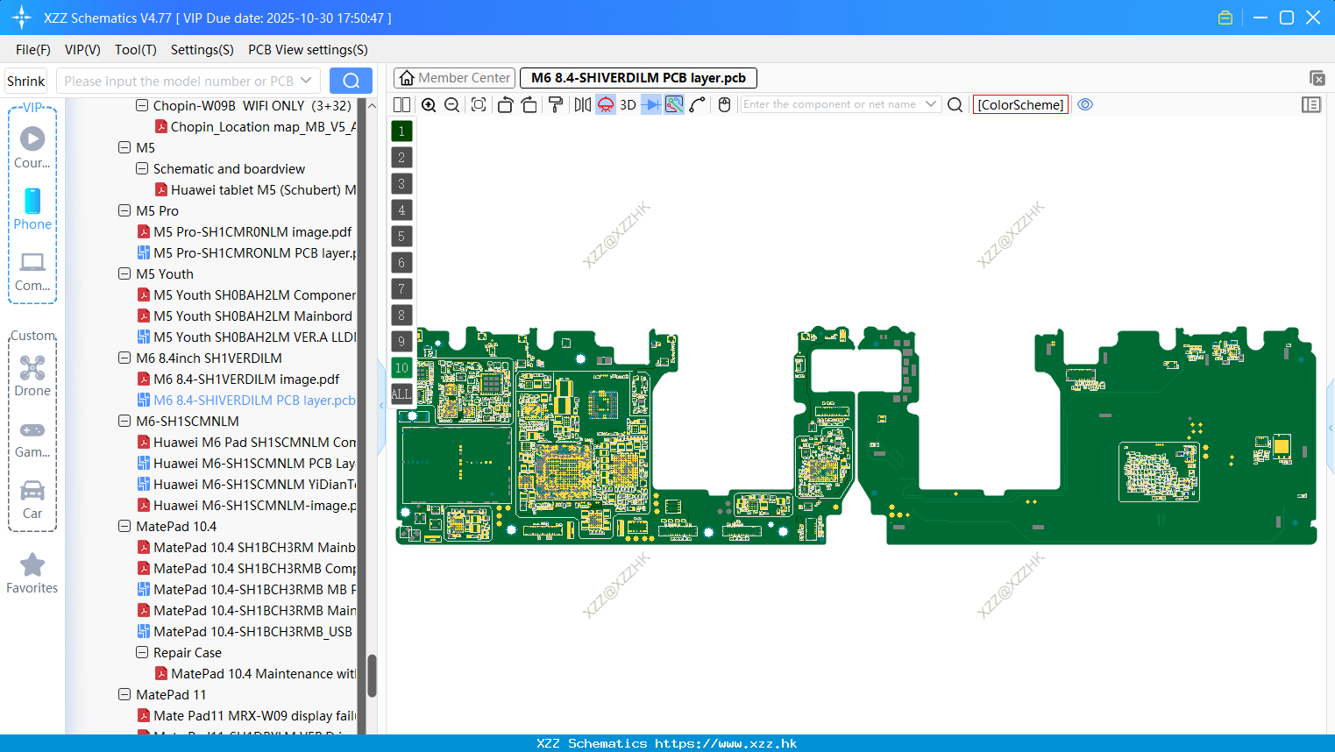1335x752 pixels.
Task: Open the Courses sidebar icon
Action: 32,147
